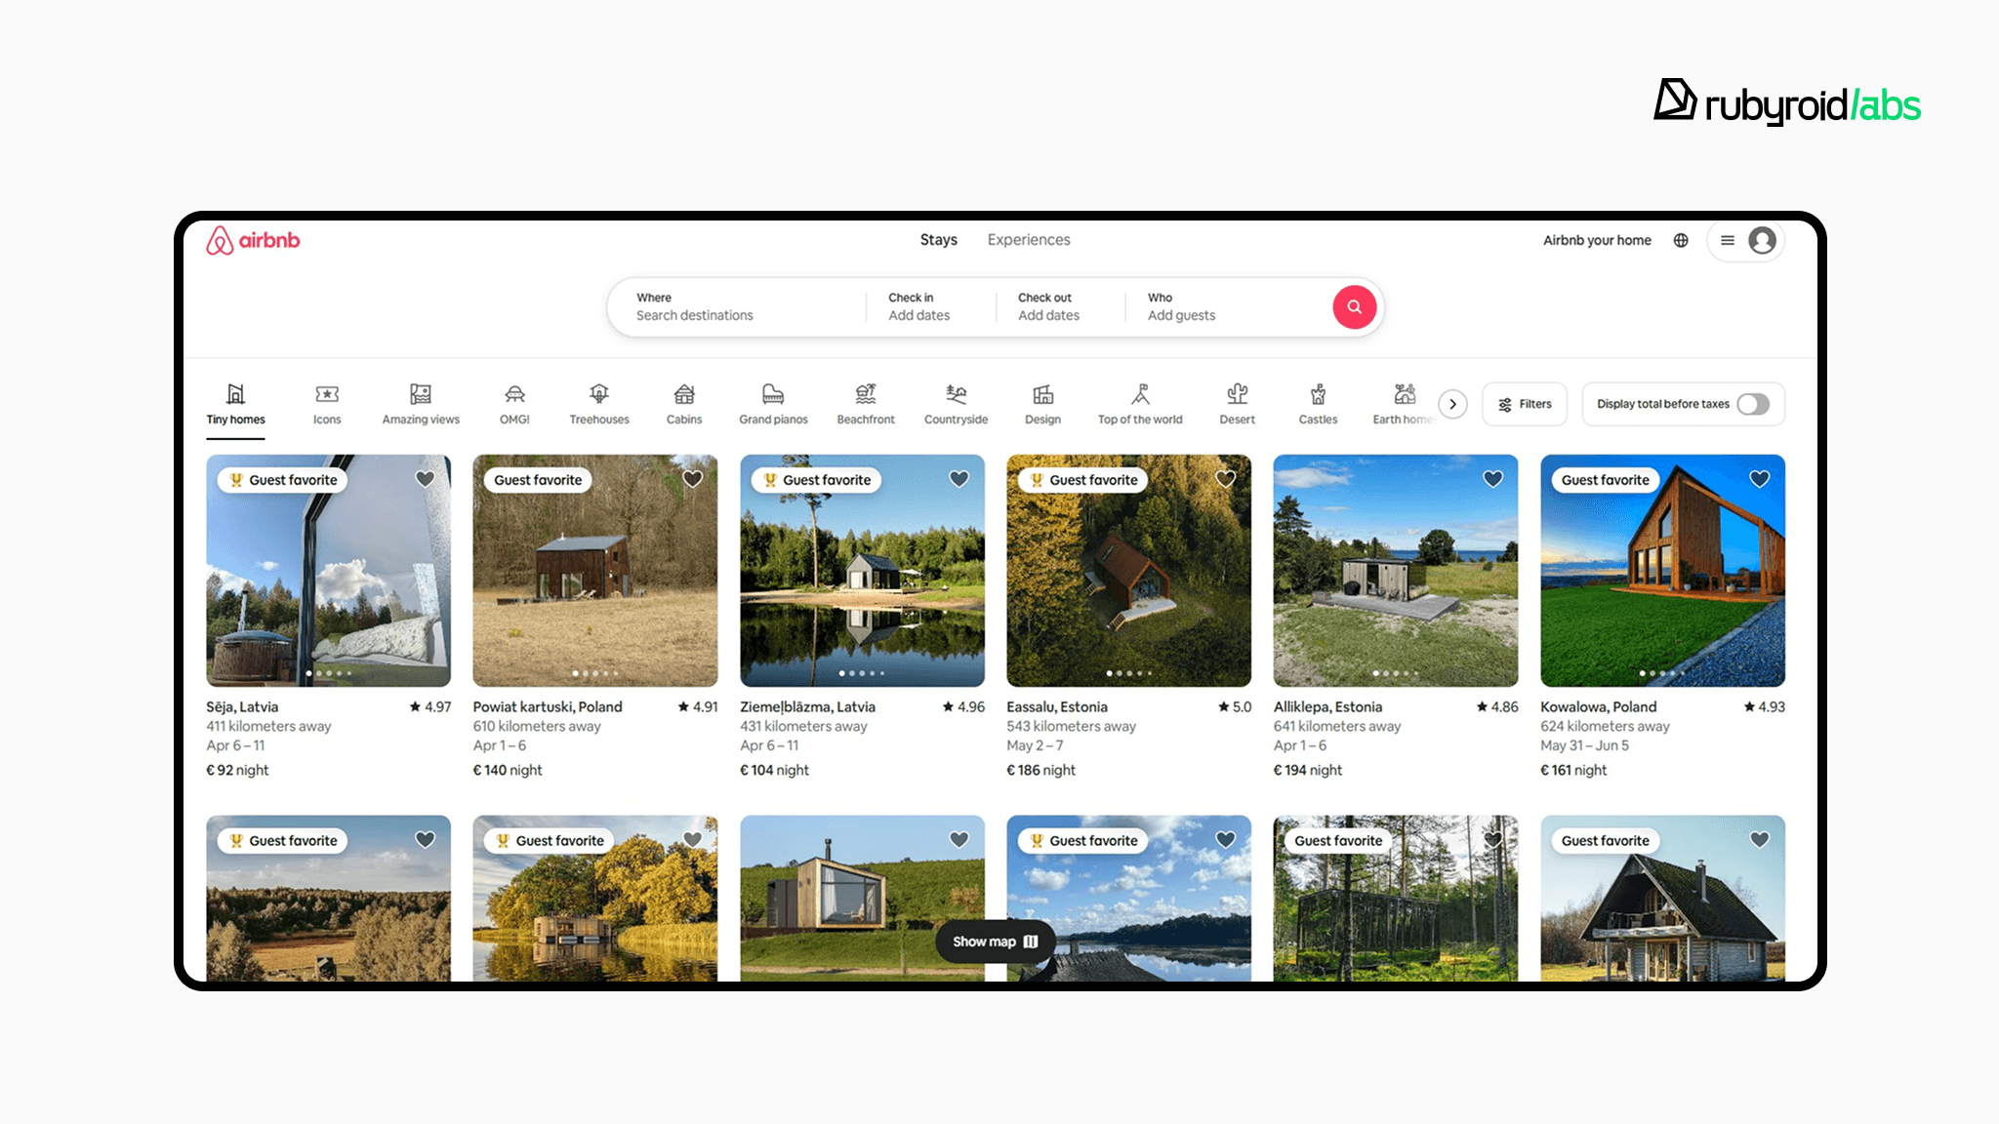Click the Show map button
Screen dimensions: 1999x1124
[x=995, y=942]
